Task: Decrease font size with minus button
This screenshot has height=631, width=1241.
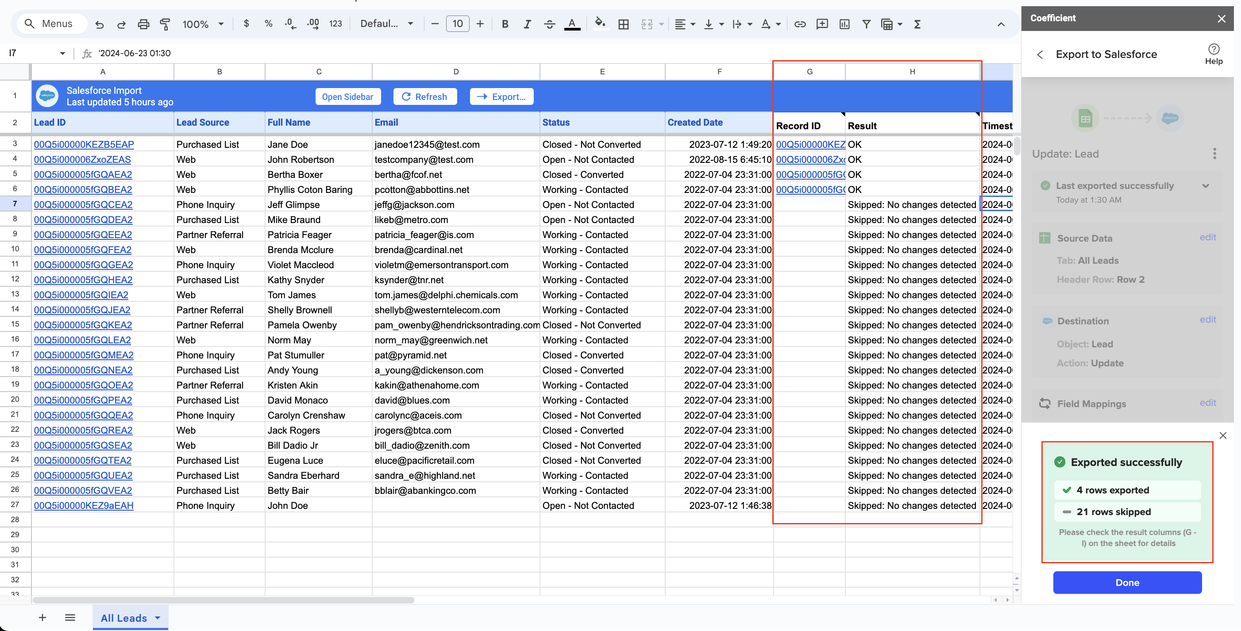Action: (435, 23)
